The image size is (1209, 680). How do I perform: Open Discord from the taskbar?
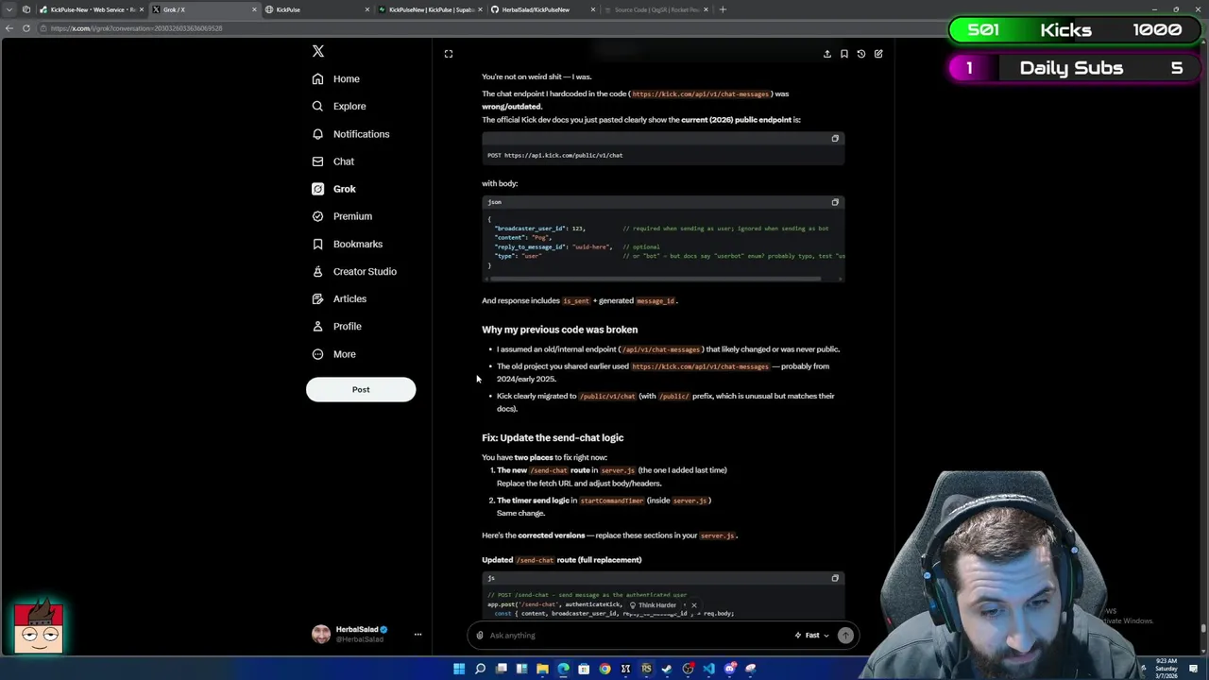point(730,669)
